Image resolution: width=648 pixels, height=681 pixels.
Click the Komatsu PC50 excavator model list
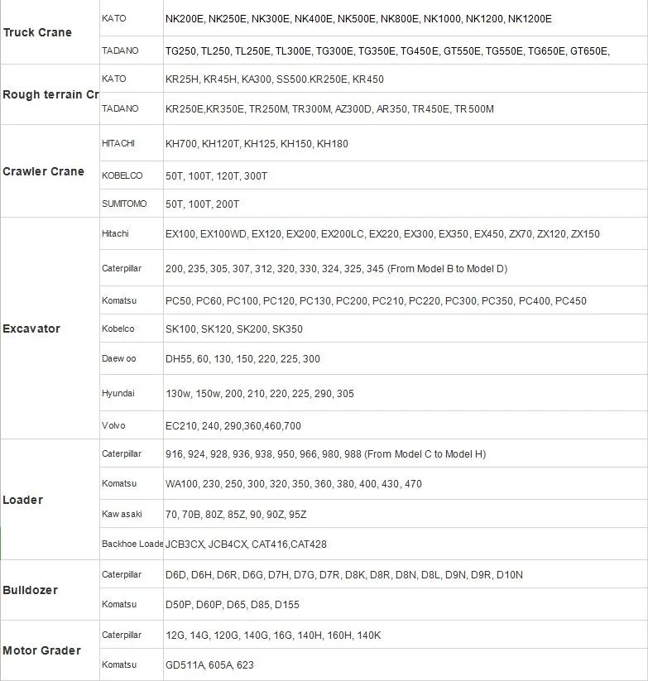(376, 300)
